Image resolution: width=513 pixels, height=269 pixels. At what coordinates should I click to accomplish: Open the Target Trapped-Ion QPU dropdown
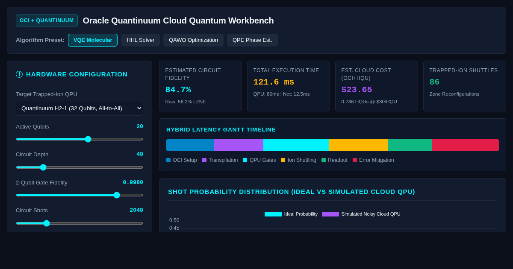[x=80, y=108]
